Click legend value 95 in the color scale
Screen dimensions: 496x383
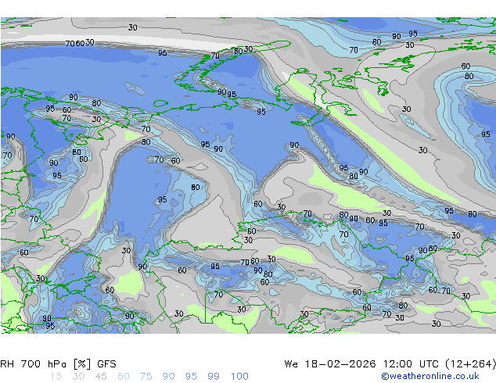point(191,377)
